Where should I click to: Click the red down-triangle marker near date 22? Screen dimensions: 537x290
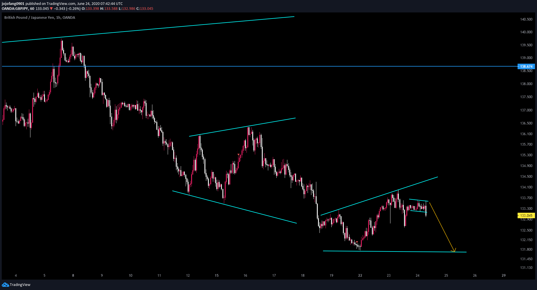point(357,242)
